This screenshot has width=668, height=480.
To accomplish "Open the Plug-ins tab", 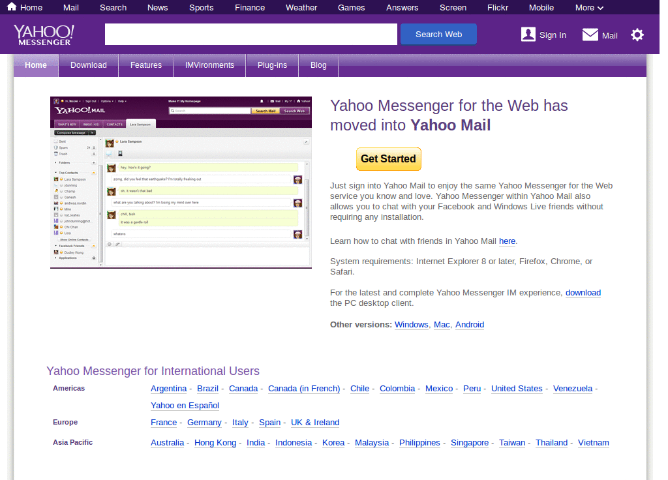I will (272, 65).
